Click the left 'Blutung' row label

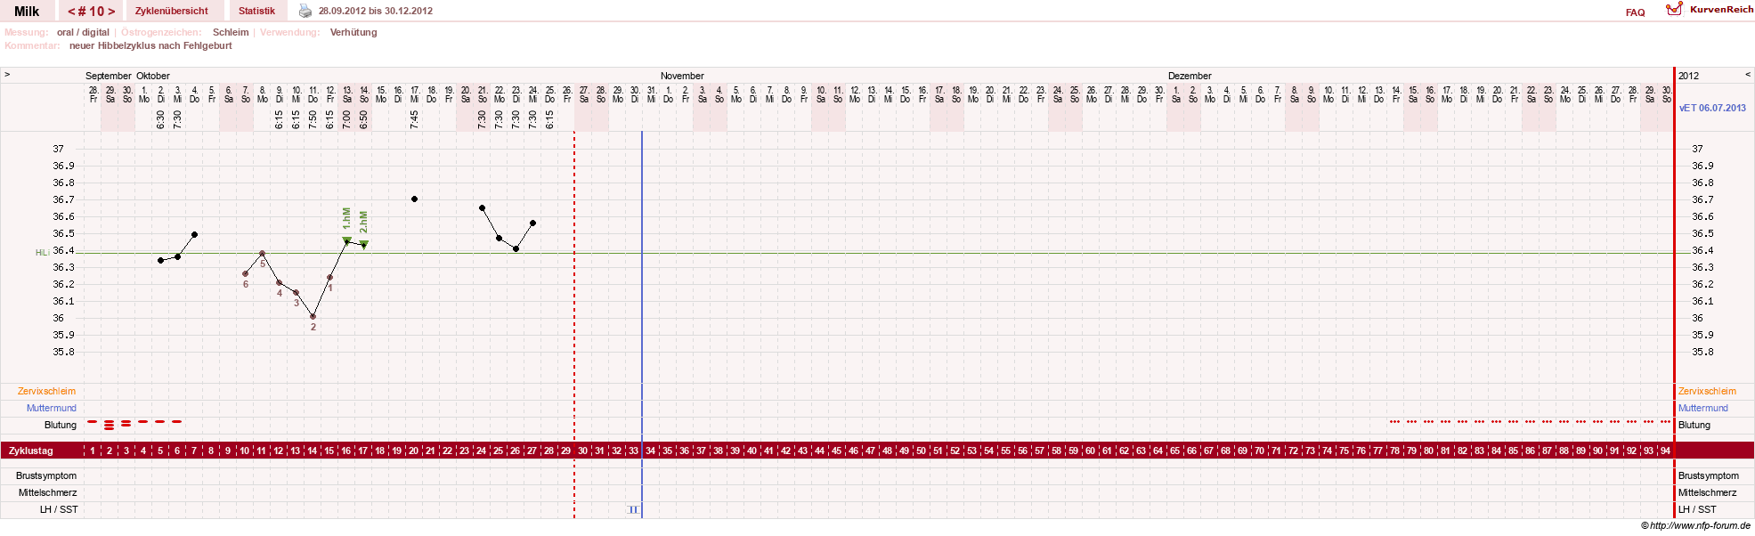tap(61, 425)
